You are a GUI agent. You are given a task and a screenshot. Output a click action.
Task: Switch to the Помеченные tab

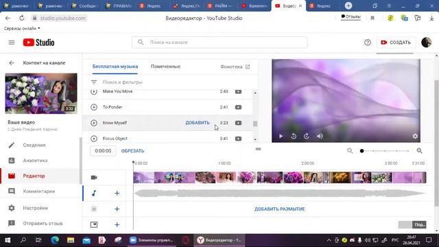[165, 67]
